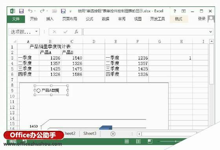Click the zoom slider in status bar
This screenshot has width=220, height=150.
175,141
